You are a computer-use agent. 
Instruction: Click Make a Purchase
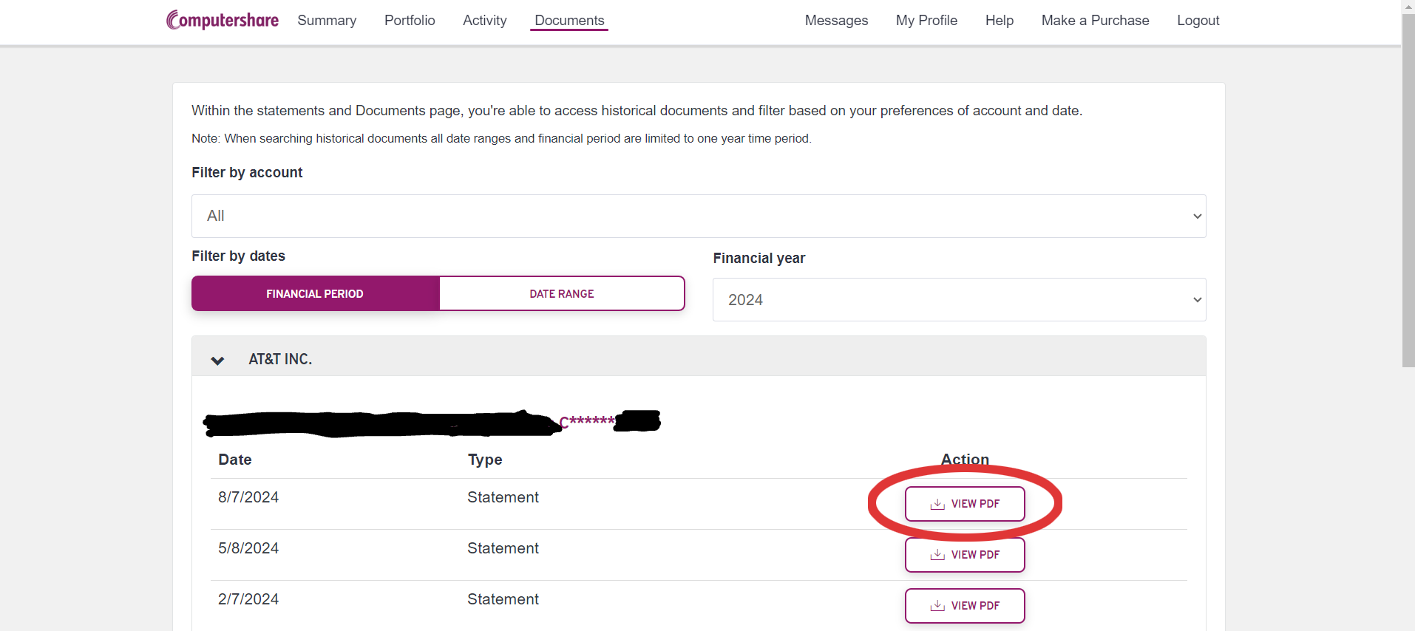pyautogui.click(x=1095, y=21)
